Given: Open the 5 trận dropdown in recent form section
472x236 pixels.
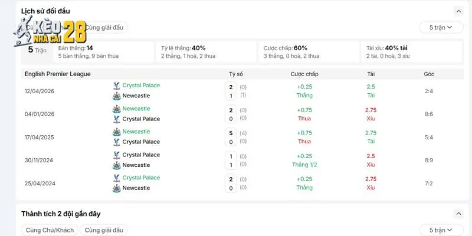Looking at the screenshot, I should tap(441, 230).
